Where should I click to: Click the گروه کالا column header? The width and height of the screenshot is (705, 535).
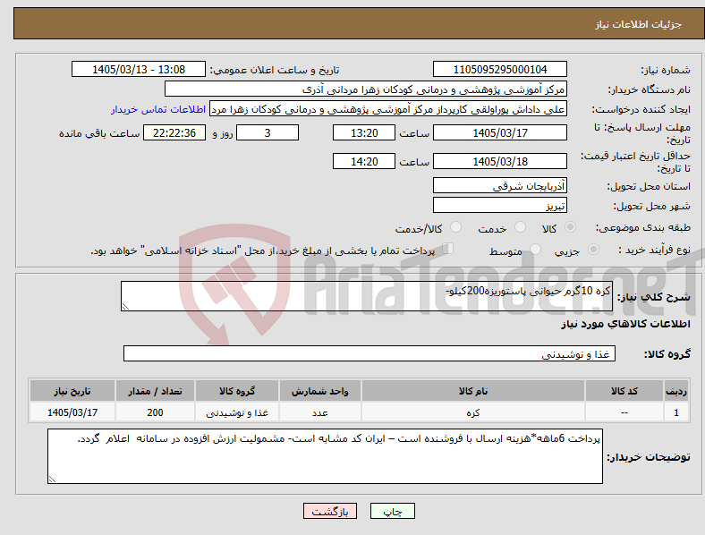tap(237, 391)
